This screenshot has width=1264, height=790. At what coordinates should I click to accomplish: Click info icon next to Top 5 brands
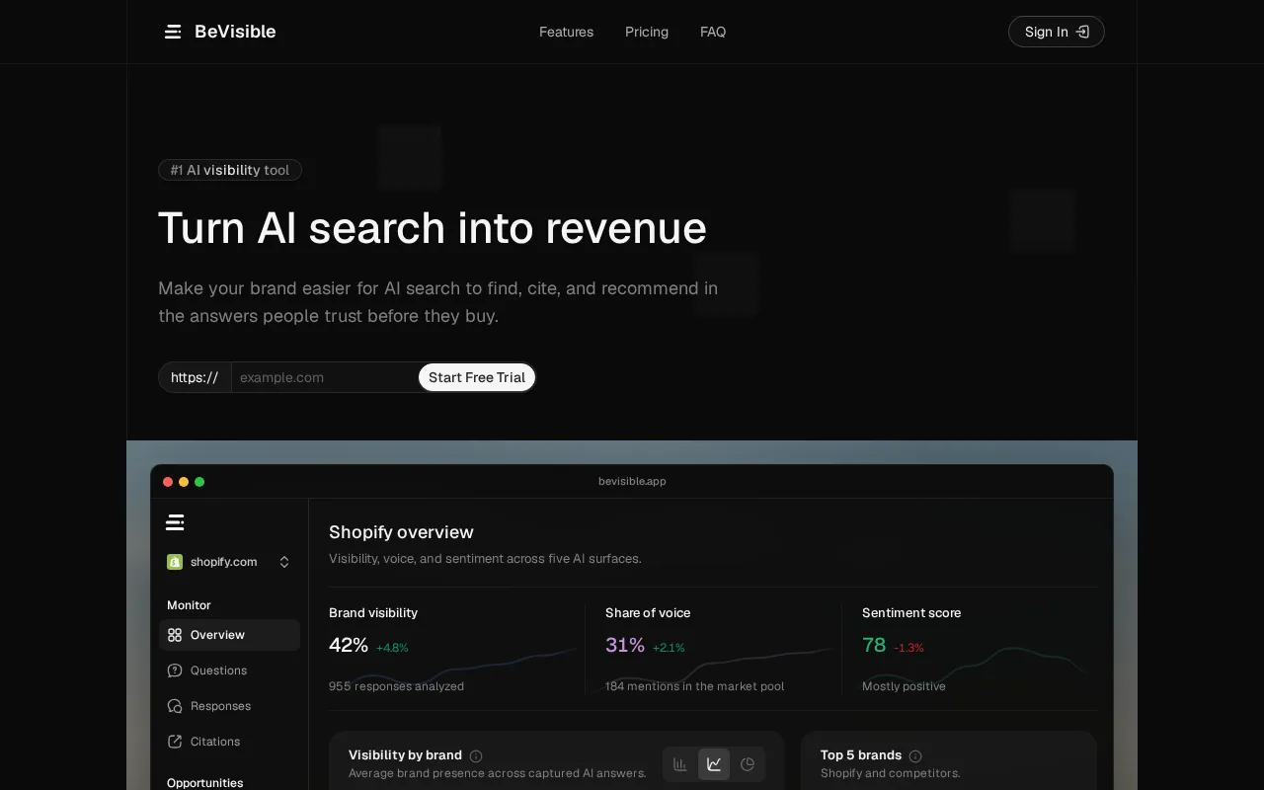[x=915, y=756]
